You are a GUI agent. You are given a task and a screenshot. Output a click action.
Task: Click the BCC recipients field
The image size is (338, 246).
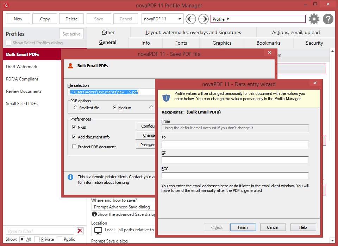pyautogui.click(x=235, y=176)
